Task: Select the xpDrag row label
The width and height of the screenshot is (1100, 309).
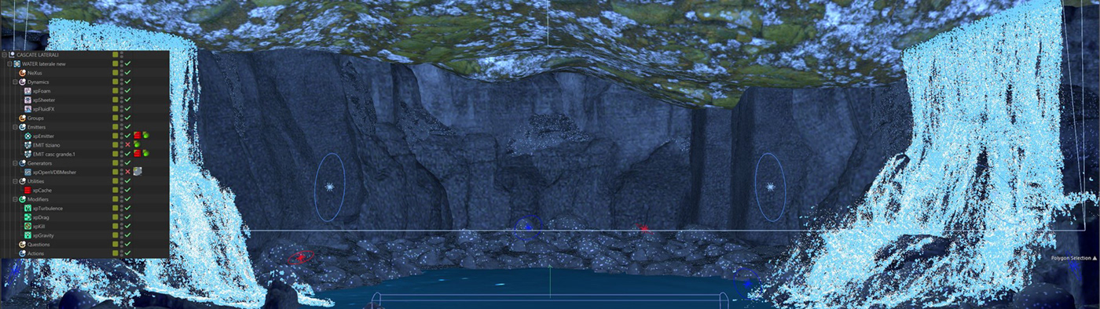Action: point(42,217)
